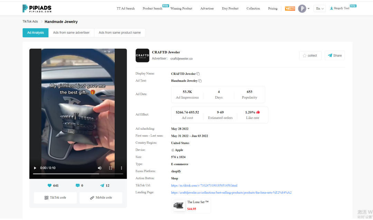Open the Landing Page link
This screenshot has height=220, width=373.
point(231,193)
